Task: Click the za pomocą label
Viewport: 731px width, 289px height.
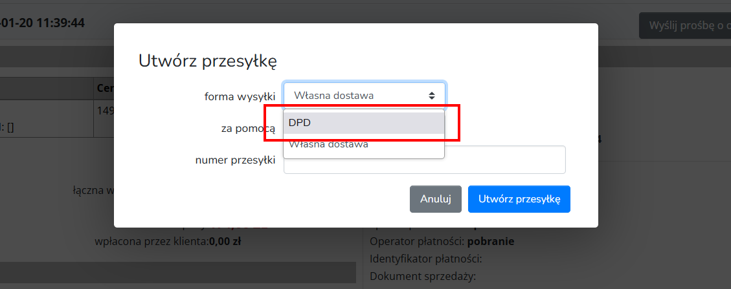Action: [x=248, y=128]
